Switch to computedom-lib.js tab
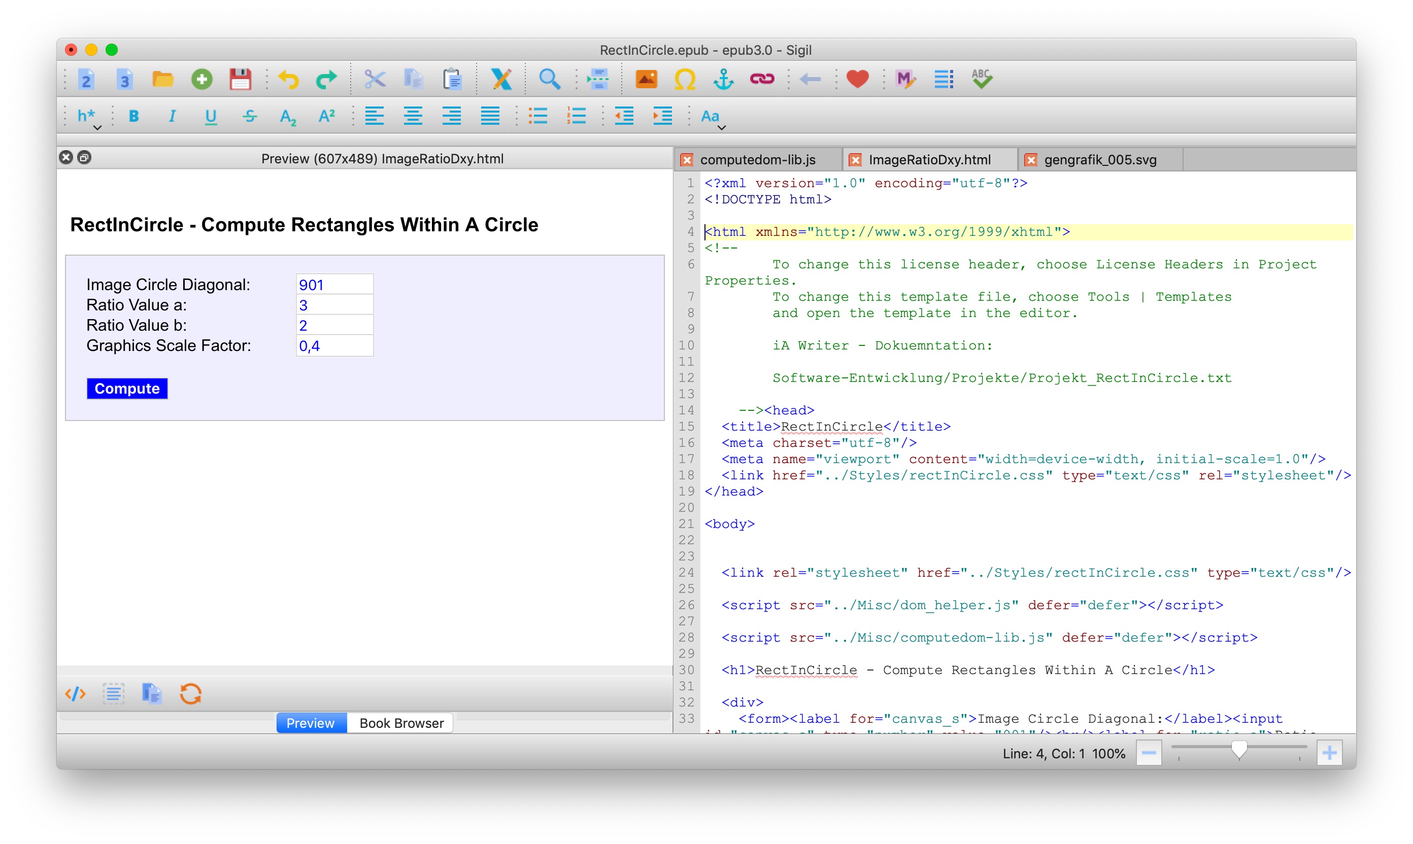 [757, 160]
